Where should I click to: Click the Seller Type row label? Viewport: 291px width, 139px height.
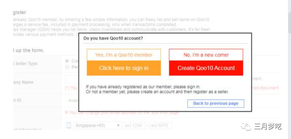25,64
